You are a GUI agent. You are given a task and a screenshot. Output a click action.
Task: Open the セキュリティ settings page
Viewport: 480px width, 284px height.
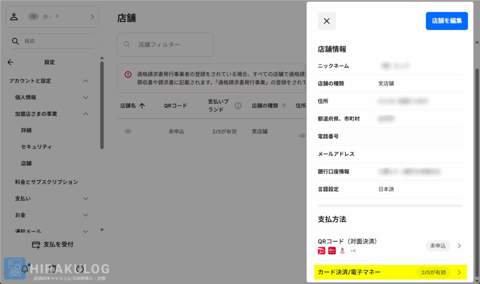click(36, 147)
